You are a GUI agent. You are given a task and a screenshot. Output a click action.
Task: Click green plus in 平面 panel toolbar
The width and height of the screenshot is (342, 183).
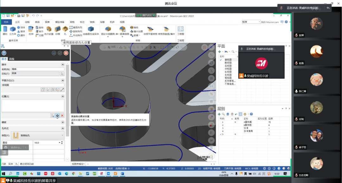point(220,52)
